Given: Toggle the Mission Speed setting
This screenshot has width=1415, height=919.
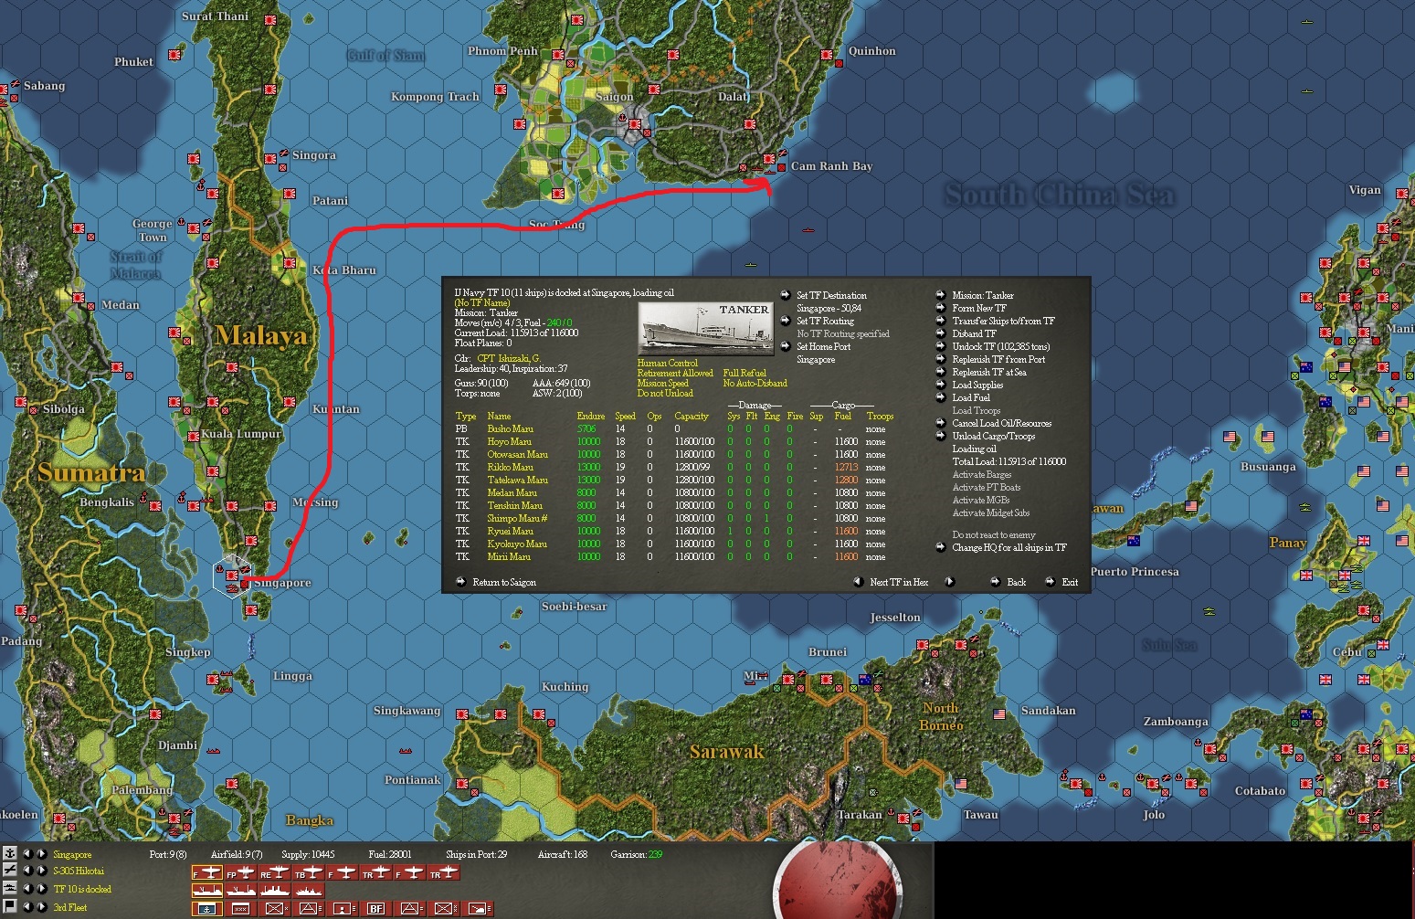Looking at the screenshot, I should pos(663,383).
